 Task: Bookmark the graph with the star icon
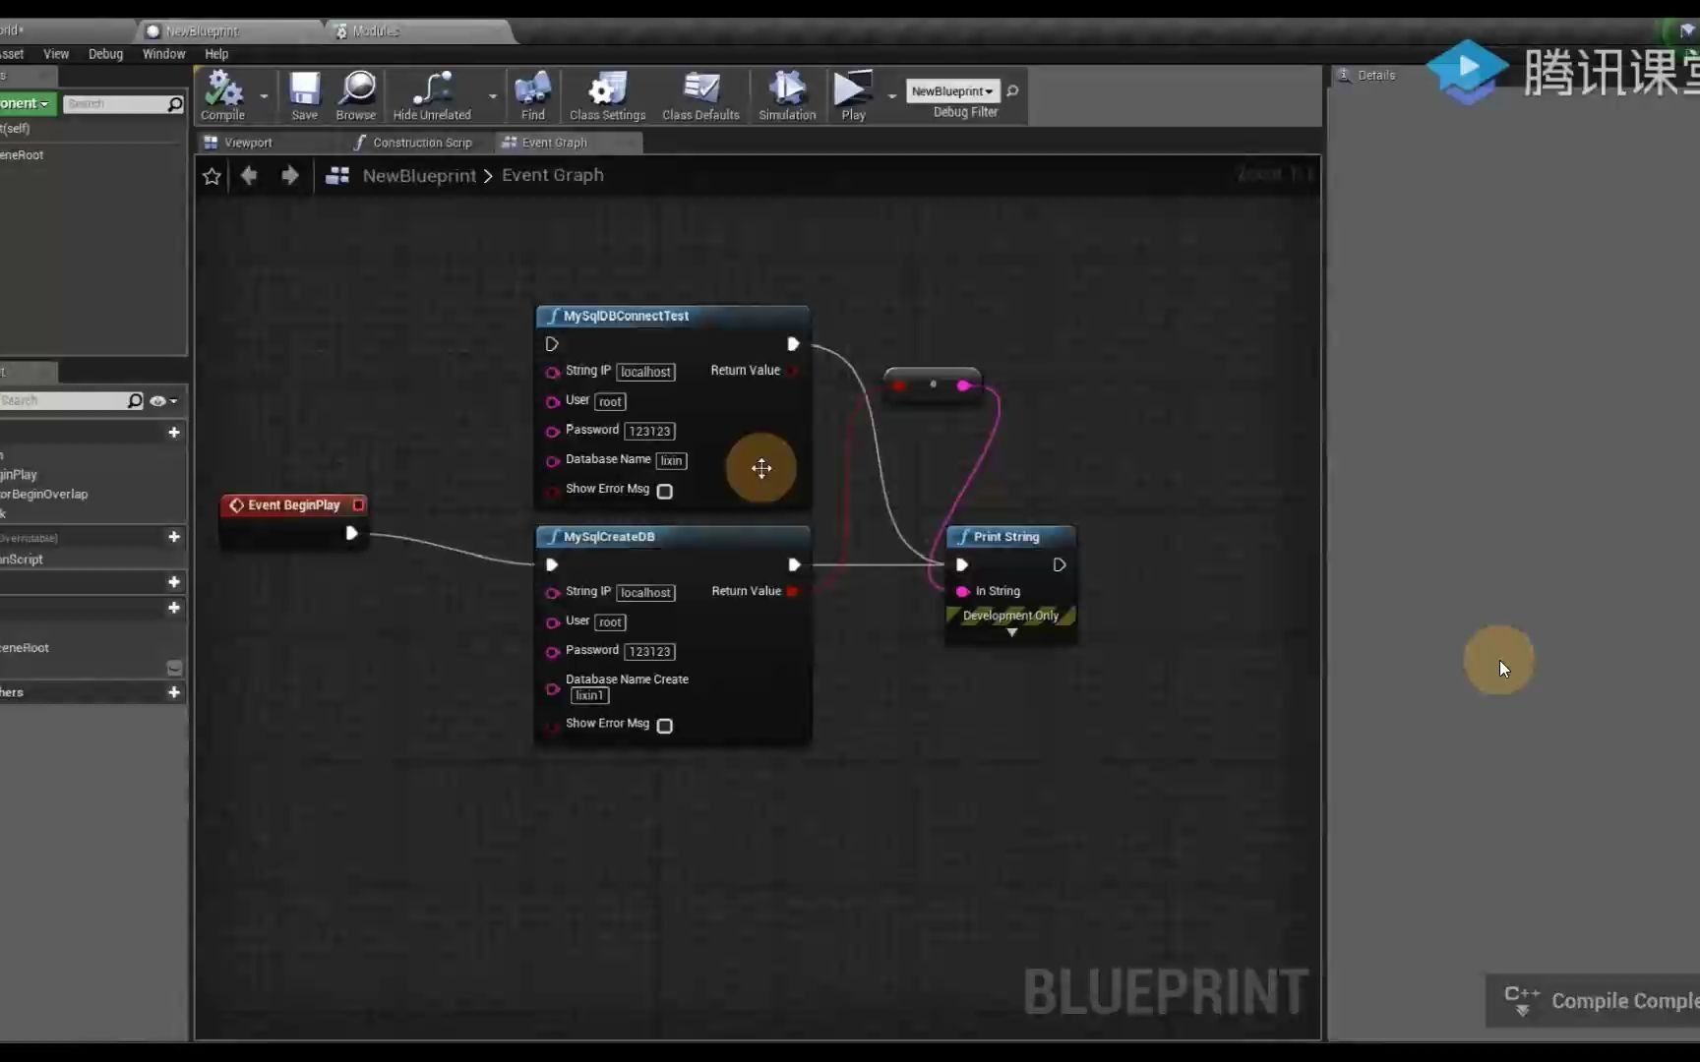pyautogui.click(x=212, y=175)
